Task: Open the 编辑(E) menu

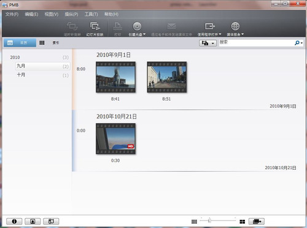Action: coord(31,14)
